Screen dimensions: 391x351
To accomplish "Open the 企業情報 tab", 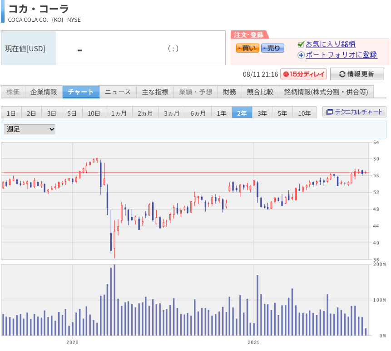I will click(x=44, y=92).
